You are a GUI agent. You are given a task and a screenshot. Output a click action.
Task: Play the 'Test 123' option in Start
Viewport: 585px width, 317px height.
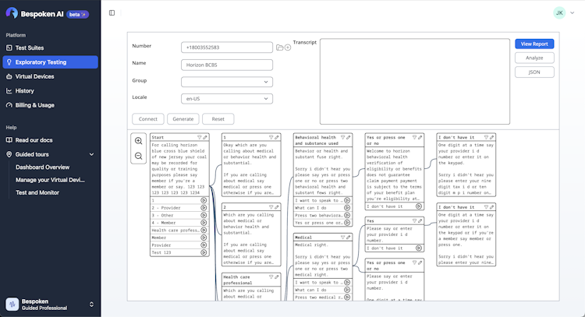[x=204, y=252]
